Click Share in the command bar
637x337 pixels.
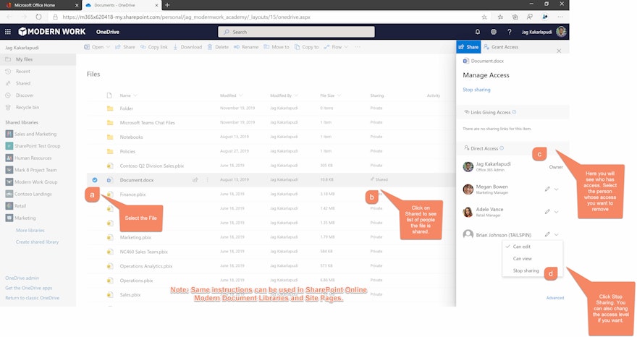(x=125, y=47)
